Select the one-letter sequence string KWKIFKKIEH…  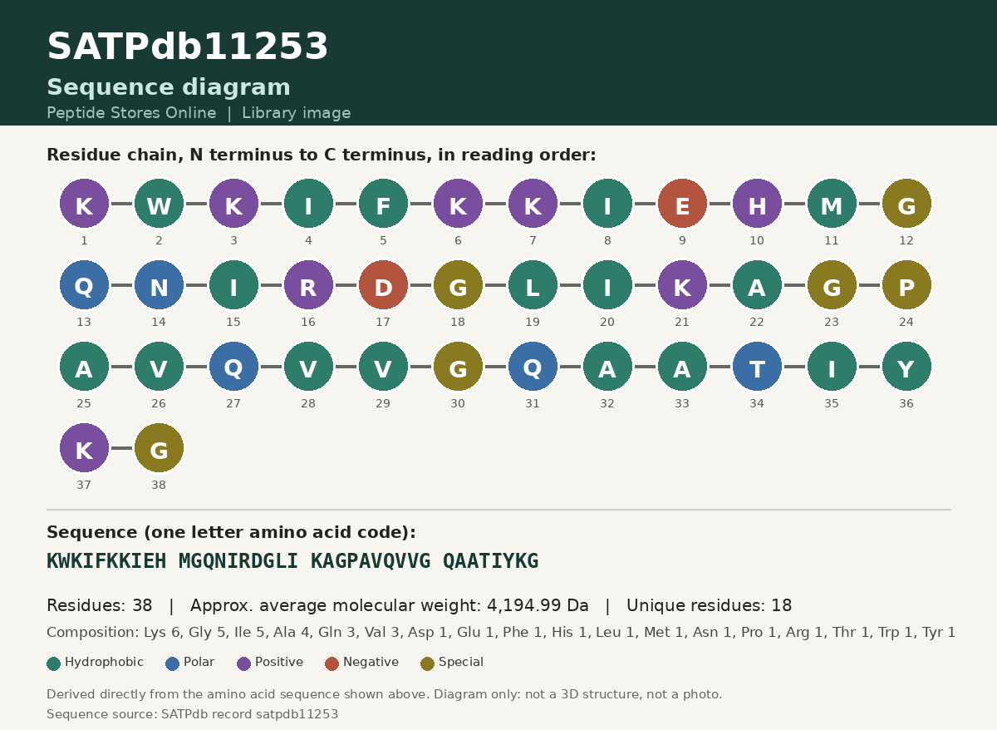pyautogui.click(x=292, y=561)
